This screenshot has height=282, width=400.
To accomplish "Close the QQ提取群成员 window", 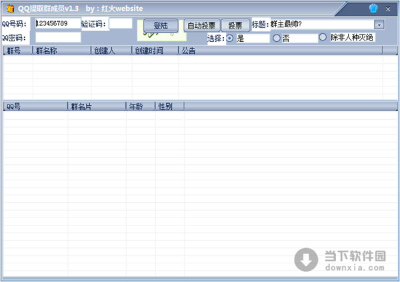I will (x=388, y=9).
